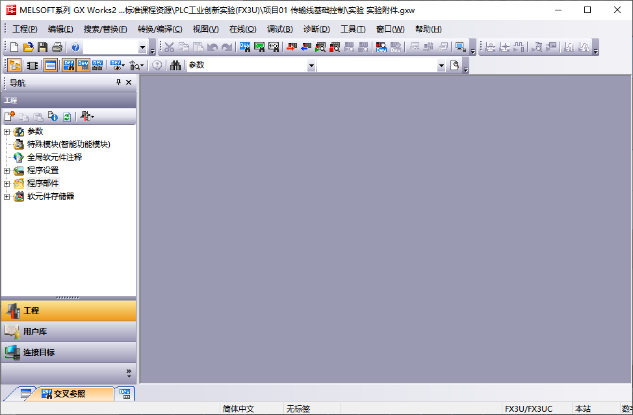Click the input field next to the help icon
The height and width of the screenshot is (415, 633).
110,47
